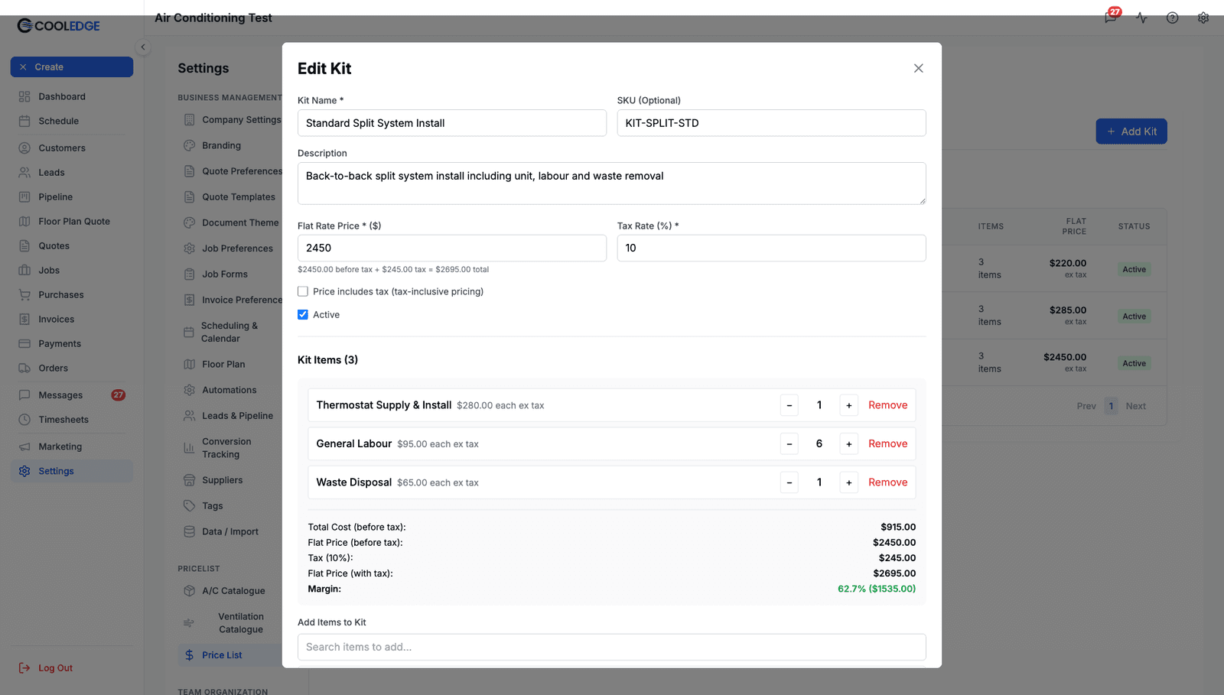
Task: Click the Flat Rate Price field
Action: point(451,248)
